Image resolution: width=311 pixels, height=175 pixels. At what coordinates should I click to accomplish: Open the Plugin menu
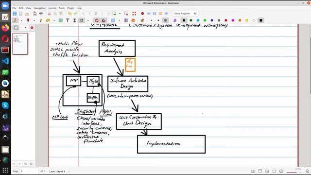click(70, 8)
